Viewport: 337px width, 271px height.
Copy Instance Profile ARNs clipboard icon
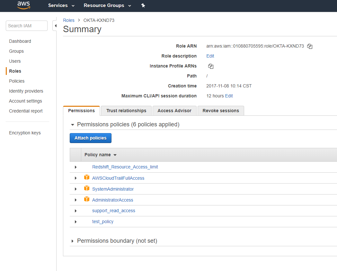(211, 66)
